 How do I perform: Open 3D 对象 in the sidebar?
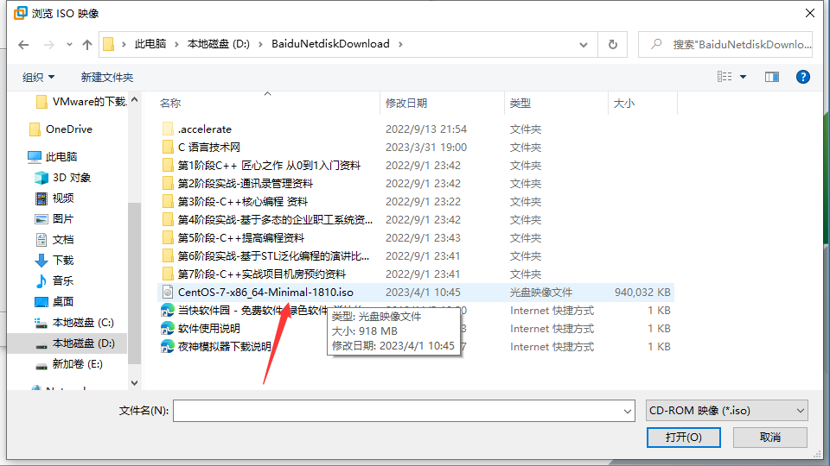62,178
